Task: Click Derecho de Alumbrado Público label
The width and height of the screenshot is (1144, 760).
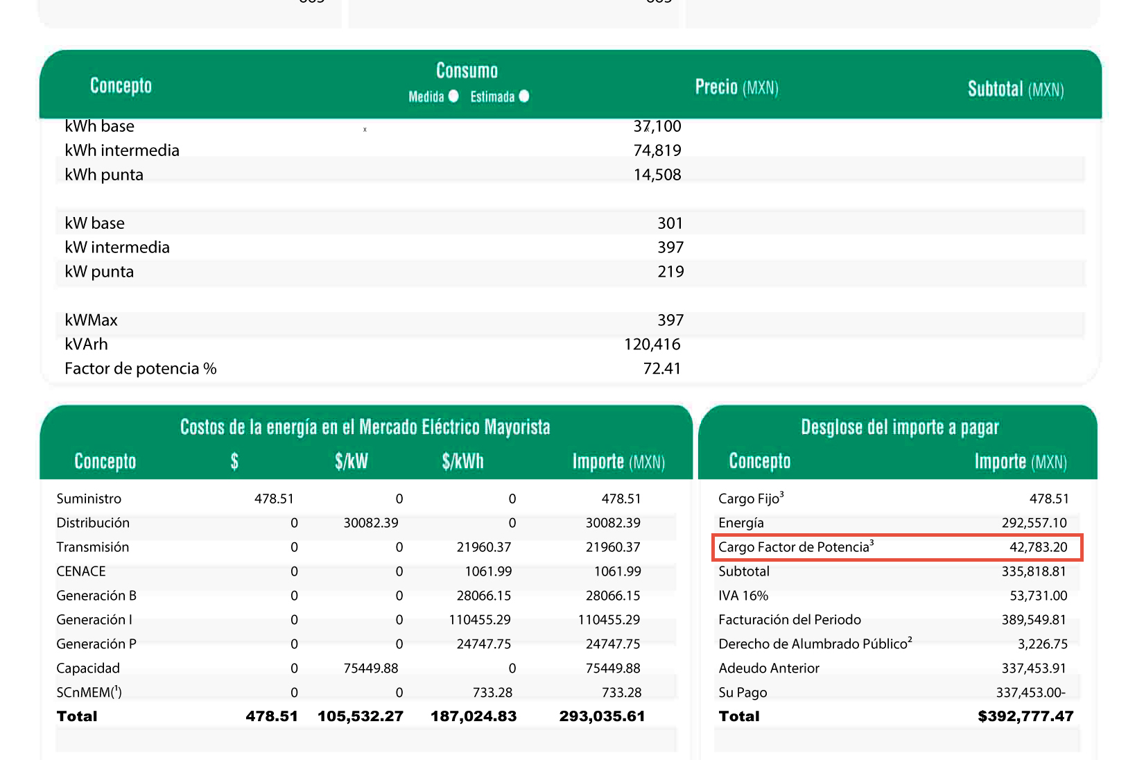Action: [x=815, y=644]
